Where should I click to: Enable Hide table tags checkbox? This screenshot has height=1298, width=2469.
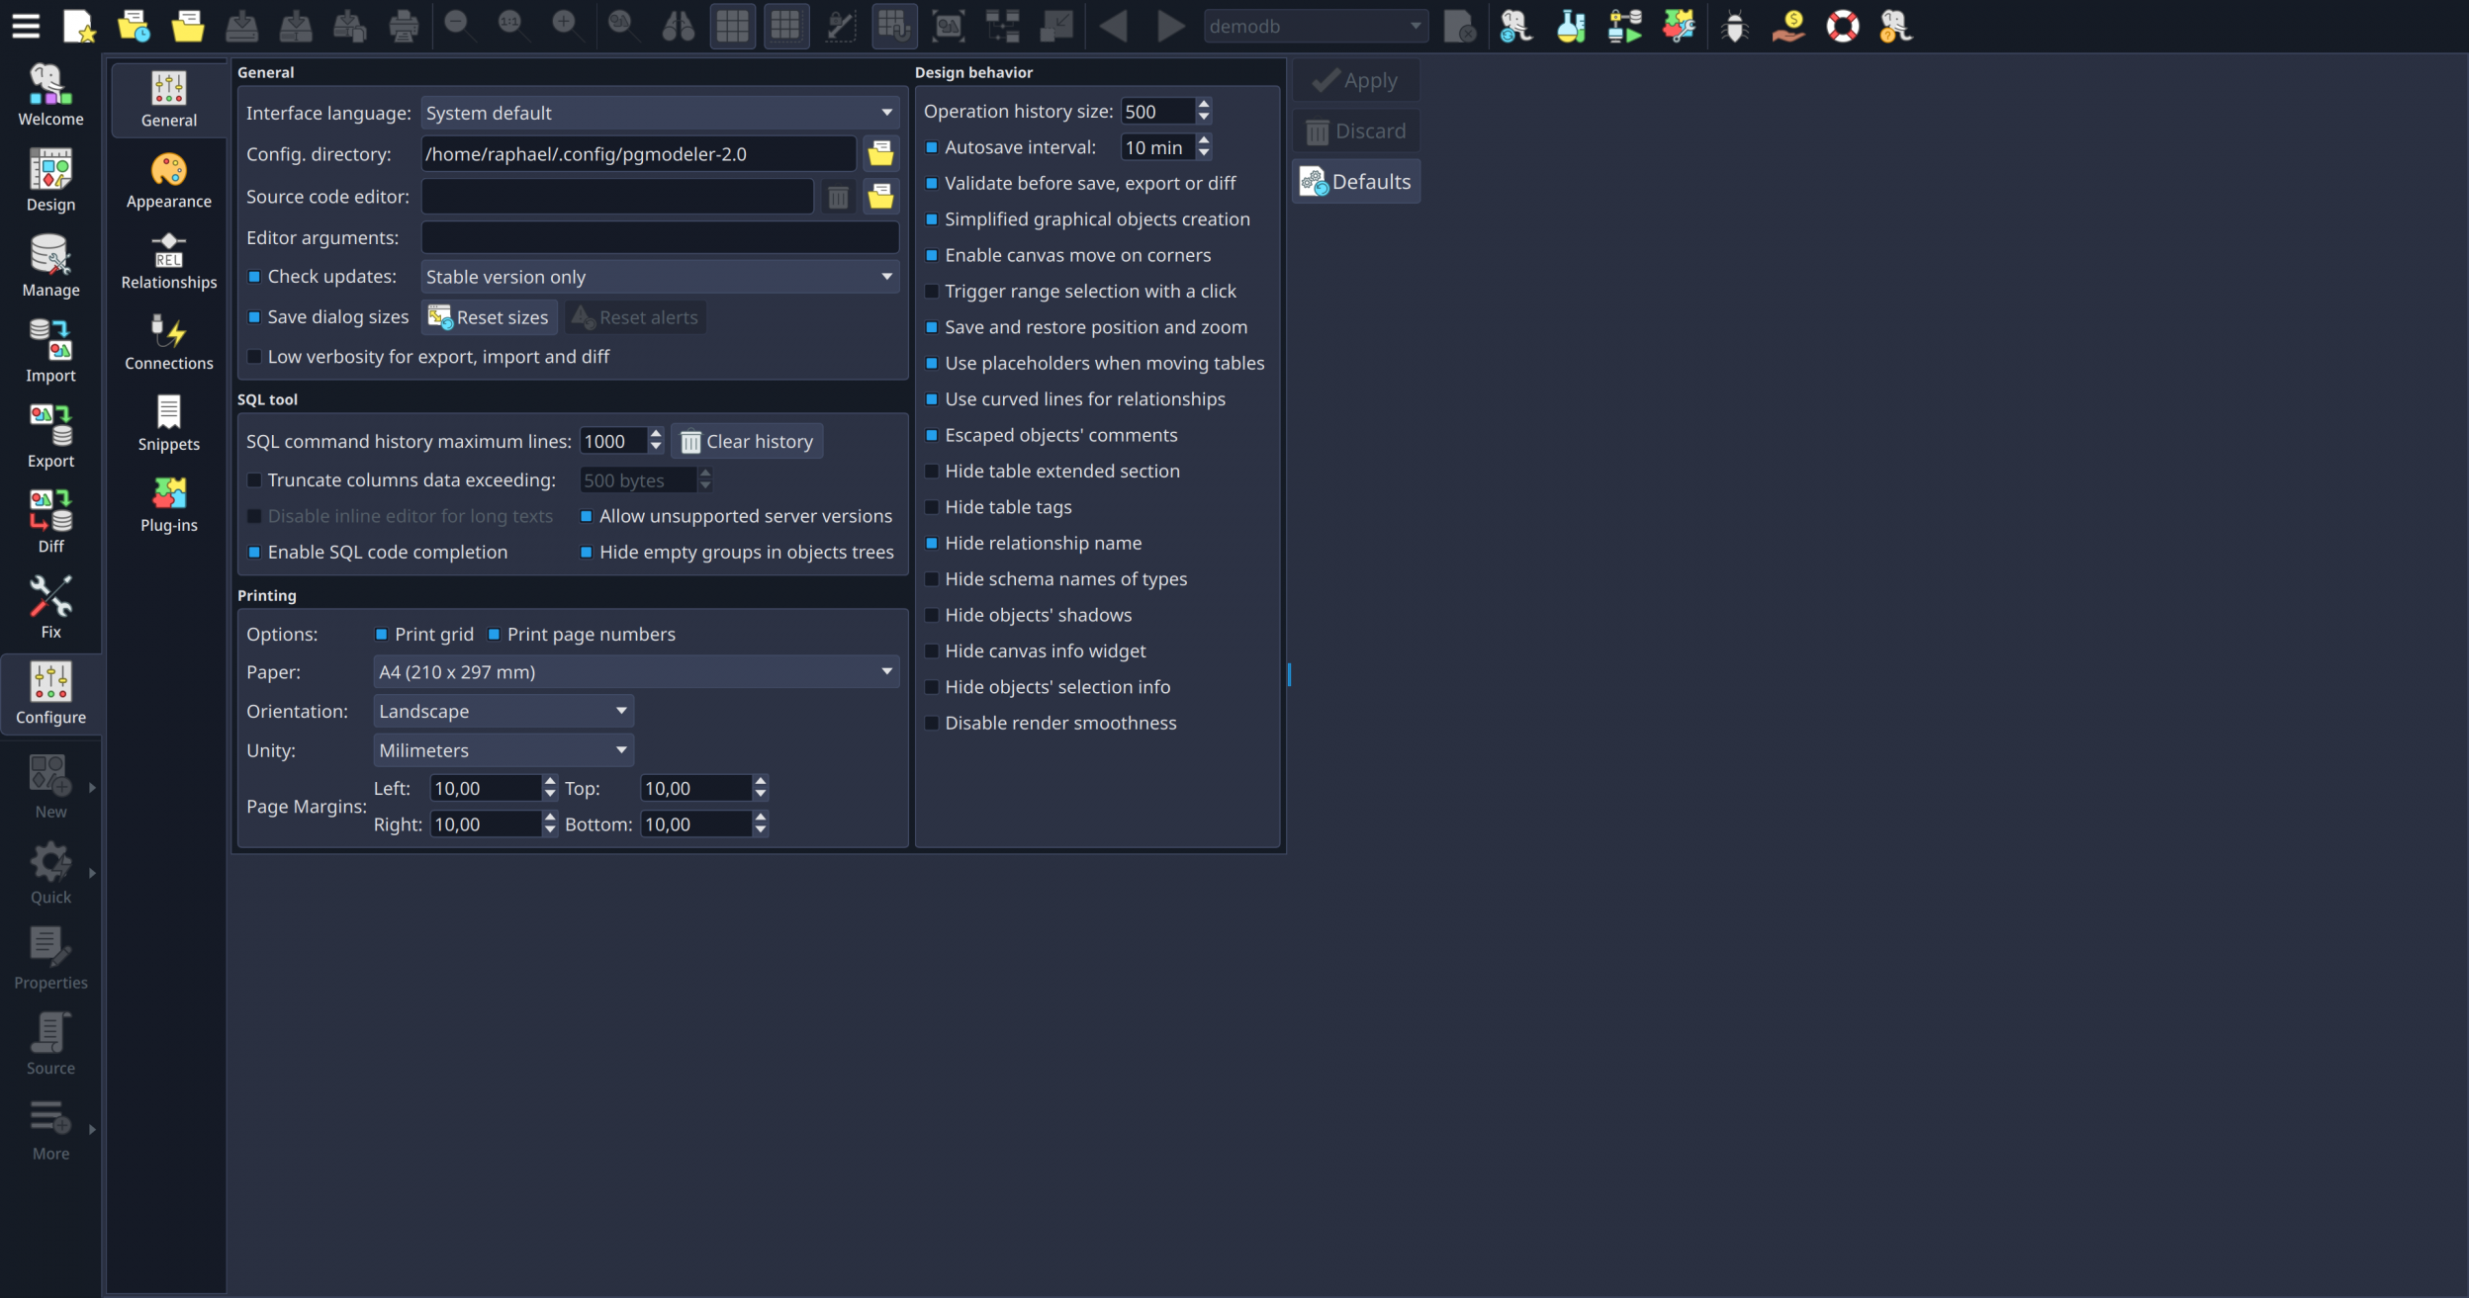tap(932, 507)
